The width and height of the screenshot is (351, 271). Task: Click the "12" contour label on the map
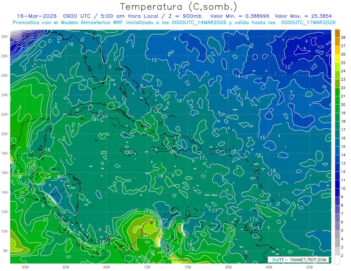[288, 67]
